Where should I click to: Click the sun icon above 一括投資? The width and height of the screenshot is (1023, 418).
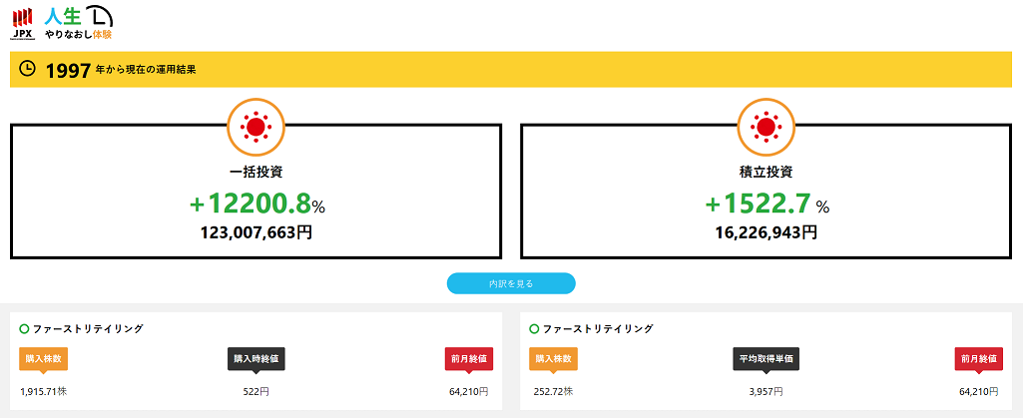click(x=256, y=127)
